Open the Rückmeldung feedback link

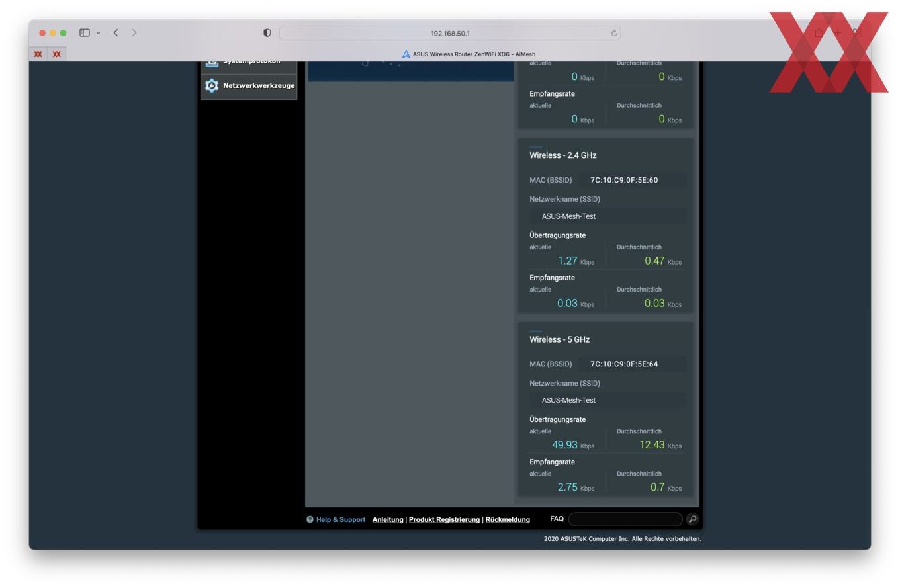click(x=508, y=520)
